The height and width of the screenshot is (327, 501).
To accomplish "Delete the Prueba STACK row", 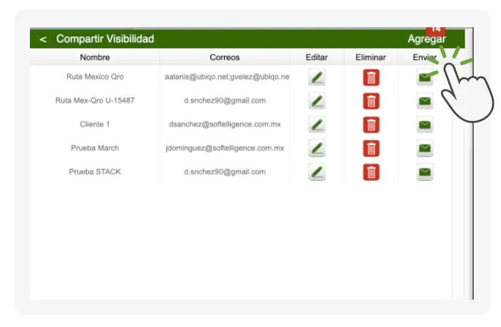I will click(x=371, y=172).
